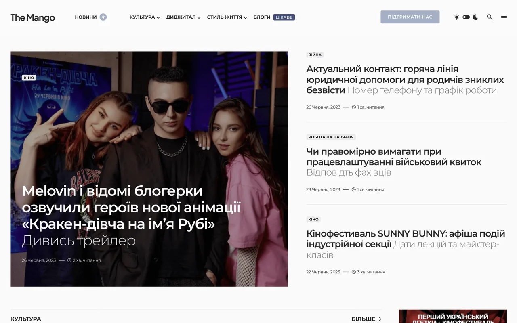
Task: Toggle the dark mode switch
Action: pos(466,17)
